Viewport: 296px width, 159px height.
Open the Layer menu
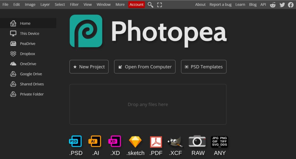(45, 5)
